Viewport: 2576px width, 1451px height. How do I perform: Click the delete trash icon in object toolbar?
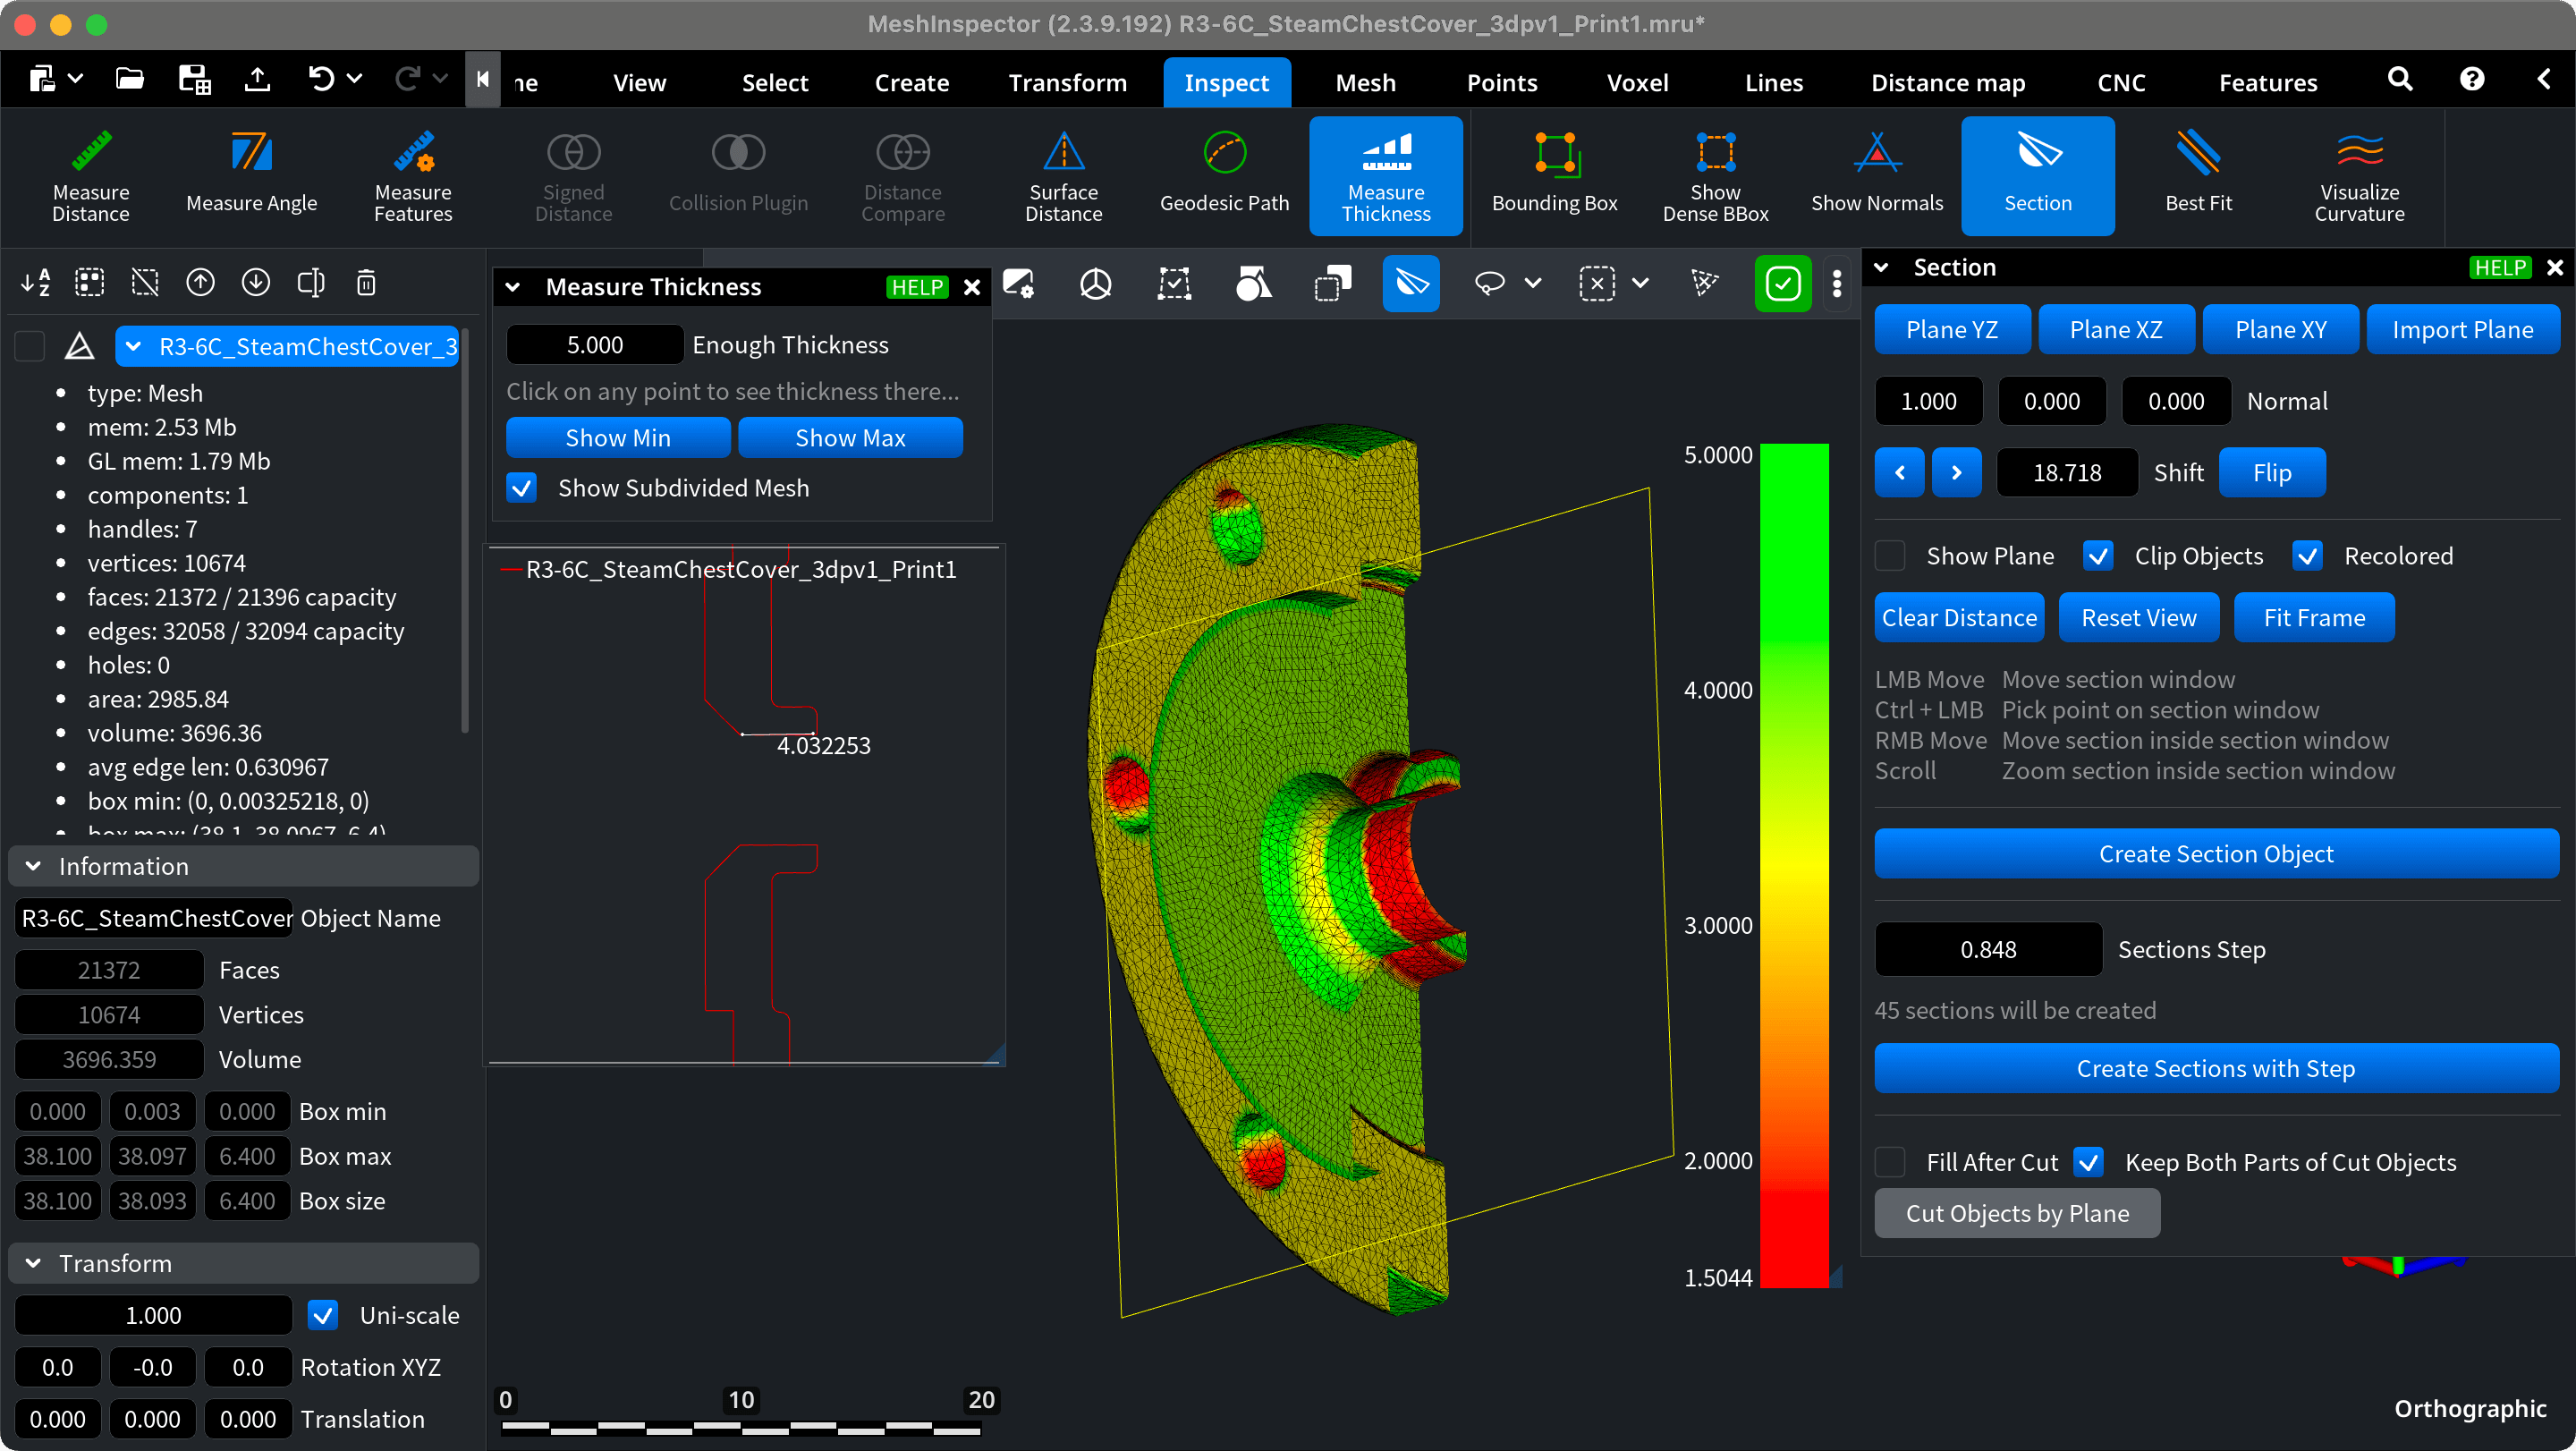[366, 283]
